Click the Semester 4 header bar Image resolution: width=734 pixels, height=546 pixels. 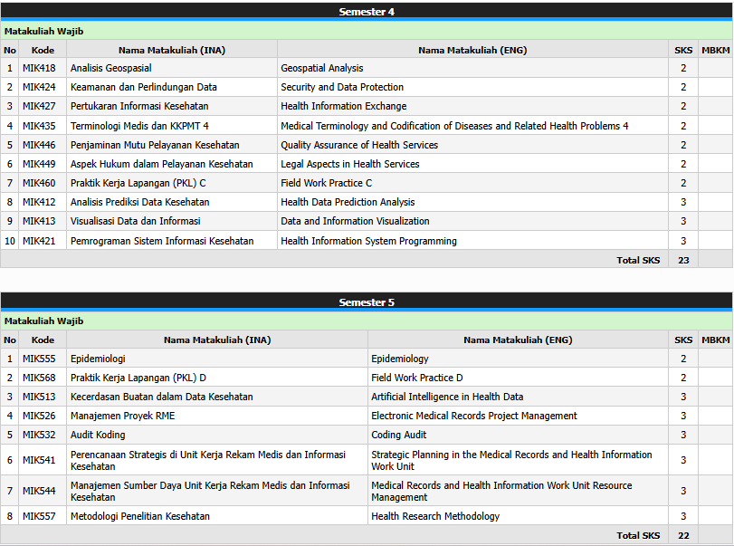[x=367, y=12]
